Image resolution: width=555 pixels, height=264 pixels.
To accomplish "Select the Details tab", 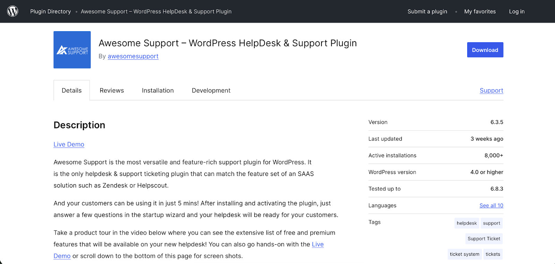I will point(72,90).
